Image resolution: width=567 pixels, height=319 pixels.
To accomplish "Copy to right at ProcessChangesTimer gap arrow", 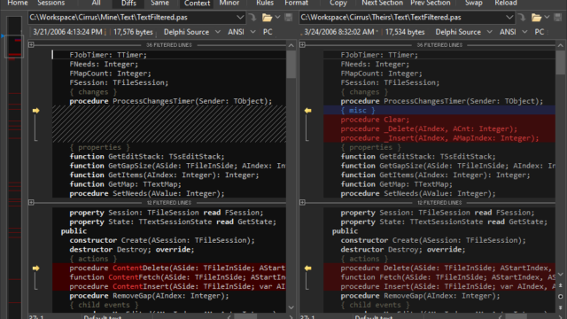I will tap(35, 110).
